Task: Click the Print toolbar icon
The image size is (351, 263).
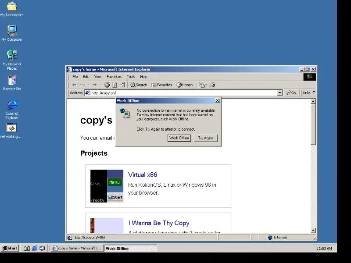Action: pos(212,85)
